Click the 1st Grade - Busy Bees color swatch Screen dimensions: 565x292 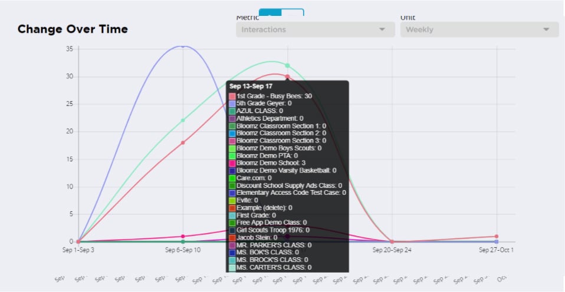pyautogui.click(x=232, y=95)
